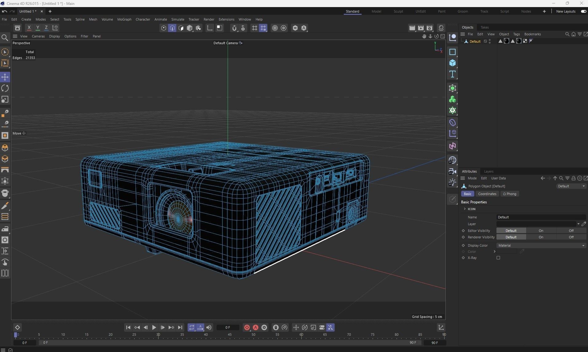Switch to the Sculpt layout tab
Screen dimensions: 588x352
point(398,11)
